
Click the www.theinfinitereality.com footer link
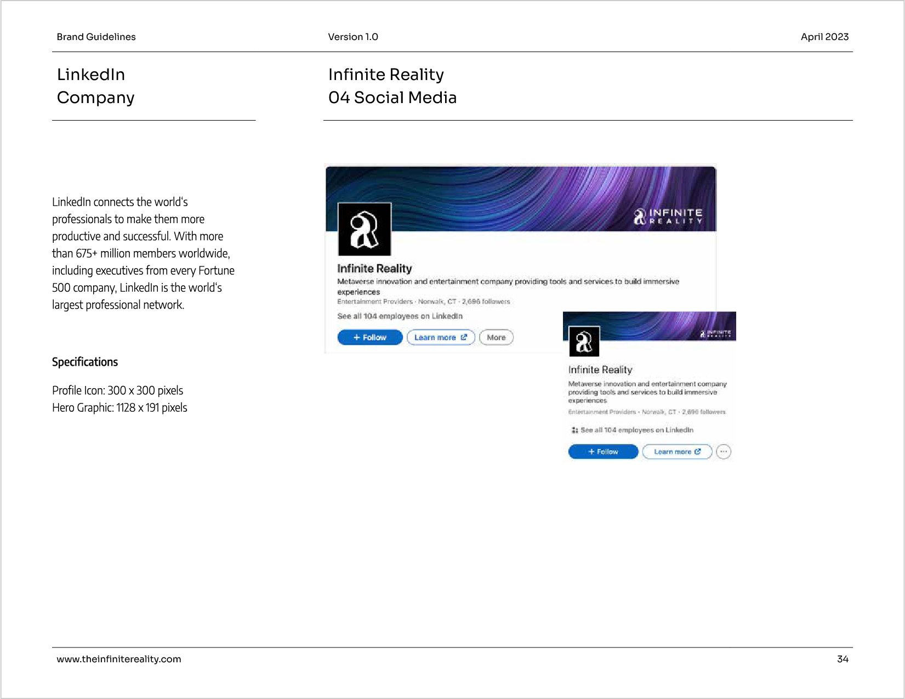(119, 659)
